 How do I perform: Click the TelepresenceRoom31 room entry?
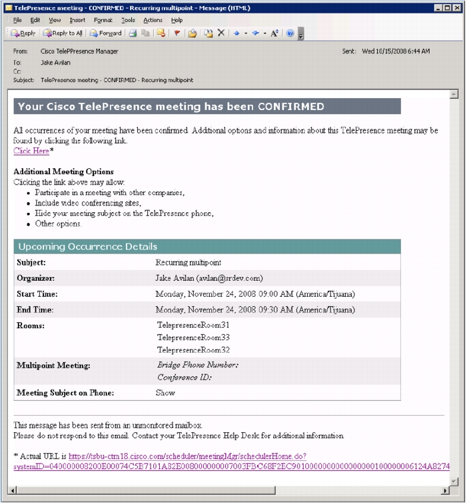193,325
